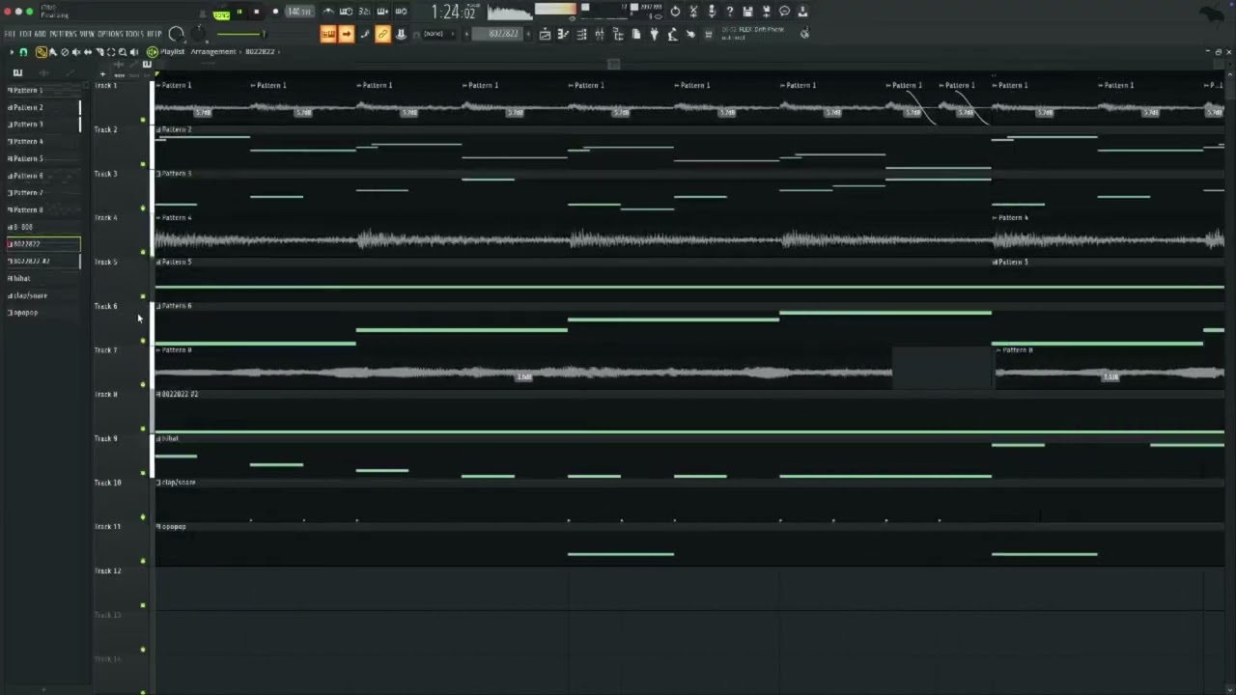Toggle typing keyboard to piano button
The height and width of the screenshot is (695, 1236).
tap(328, 34)
